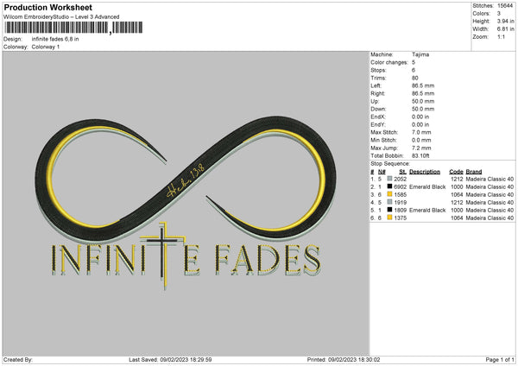Click the Stitches count 15644
The image size is (518, 366).
505,6
